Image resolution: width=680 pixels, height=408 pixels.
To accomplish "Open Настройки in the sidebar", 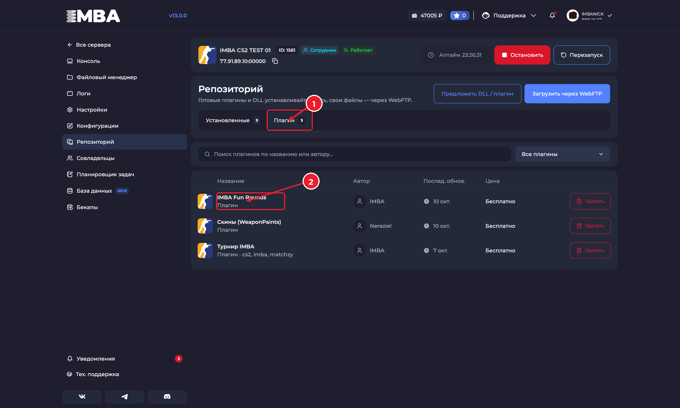I will pos(125,110).
